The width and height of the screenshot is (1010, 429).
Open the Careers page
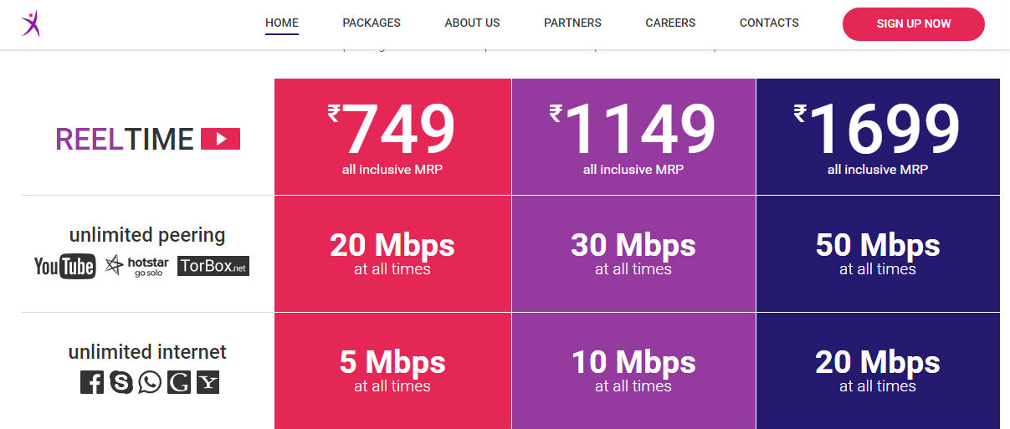[x=670, y=23]
